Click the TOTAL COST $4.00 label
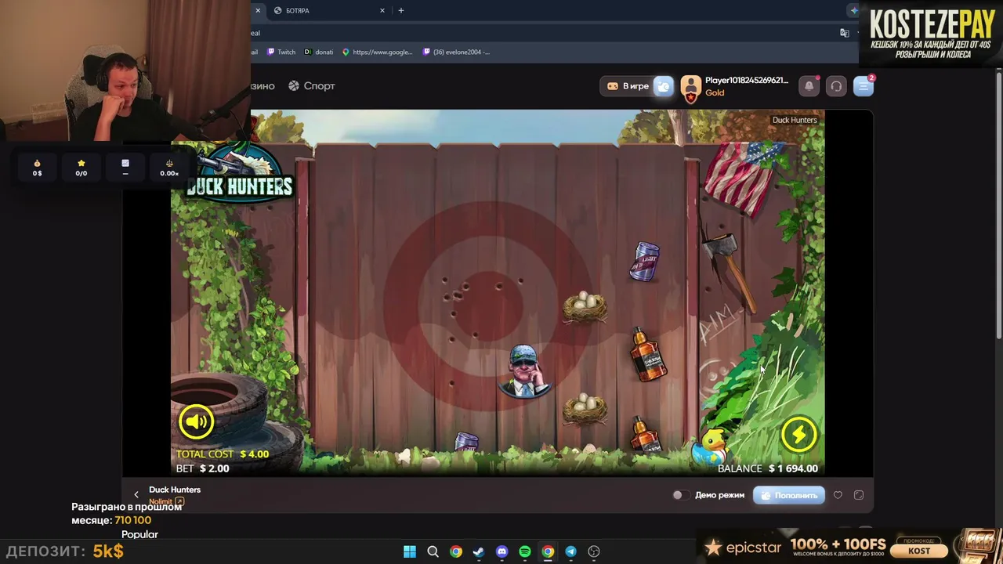Viewport: 1003px width, 564px height. click(x=223, y=454)
